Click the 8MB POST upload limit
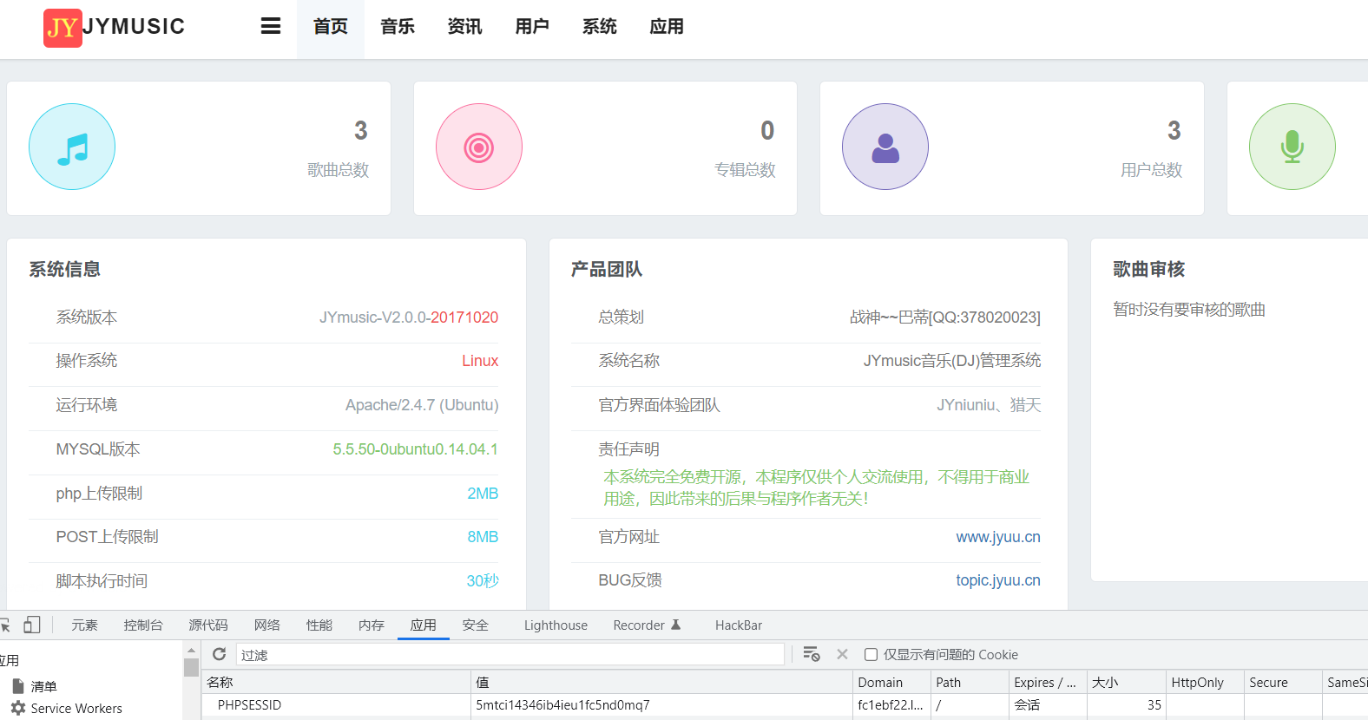This screenshot has width=1368, height=720. pyautogui.click(x=483, y=537)
